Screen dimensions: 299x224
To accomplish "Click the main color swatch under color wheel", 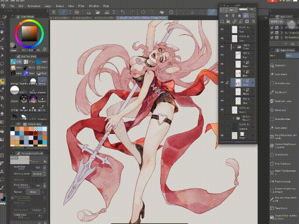I will click(x=12, y=45).
